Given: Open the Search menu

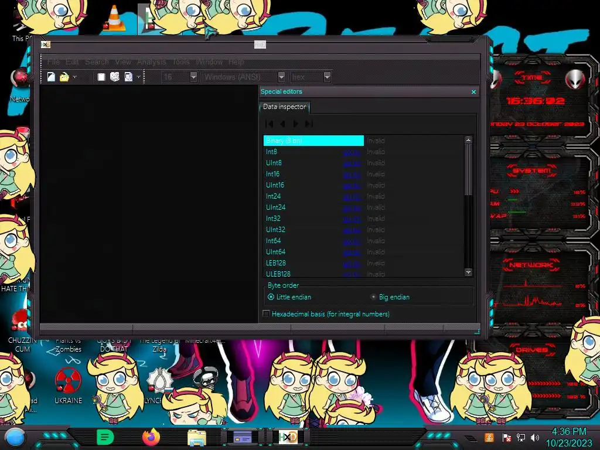Looking at the screenshot, I should [97, 62].
